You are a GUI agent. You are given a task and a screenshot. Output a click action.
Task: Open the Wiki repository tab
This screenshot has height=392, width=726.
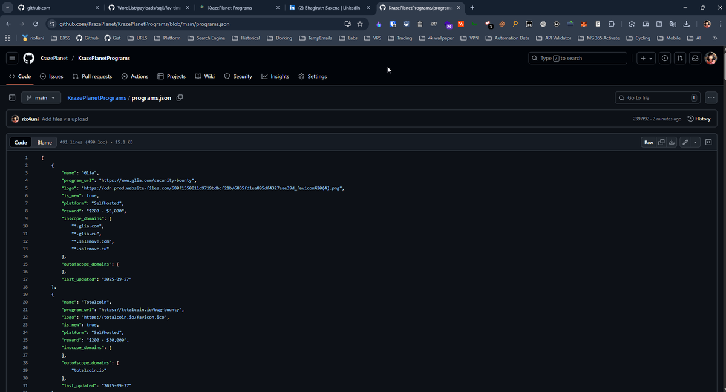[x=205, y=77]
